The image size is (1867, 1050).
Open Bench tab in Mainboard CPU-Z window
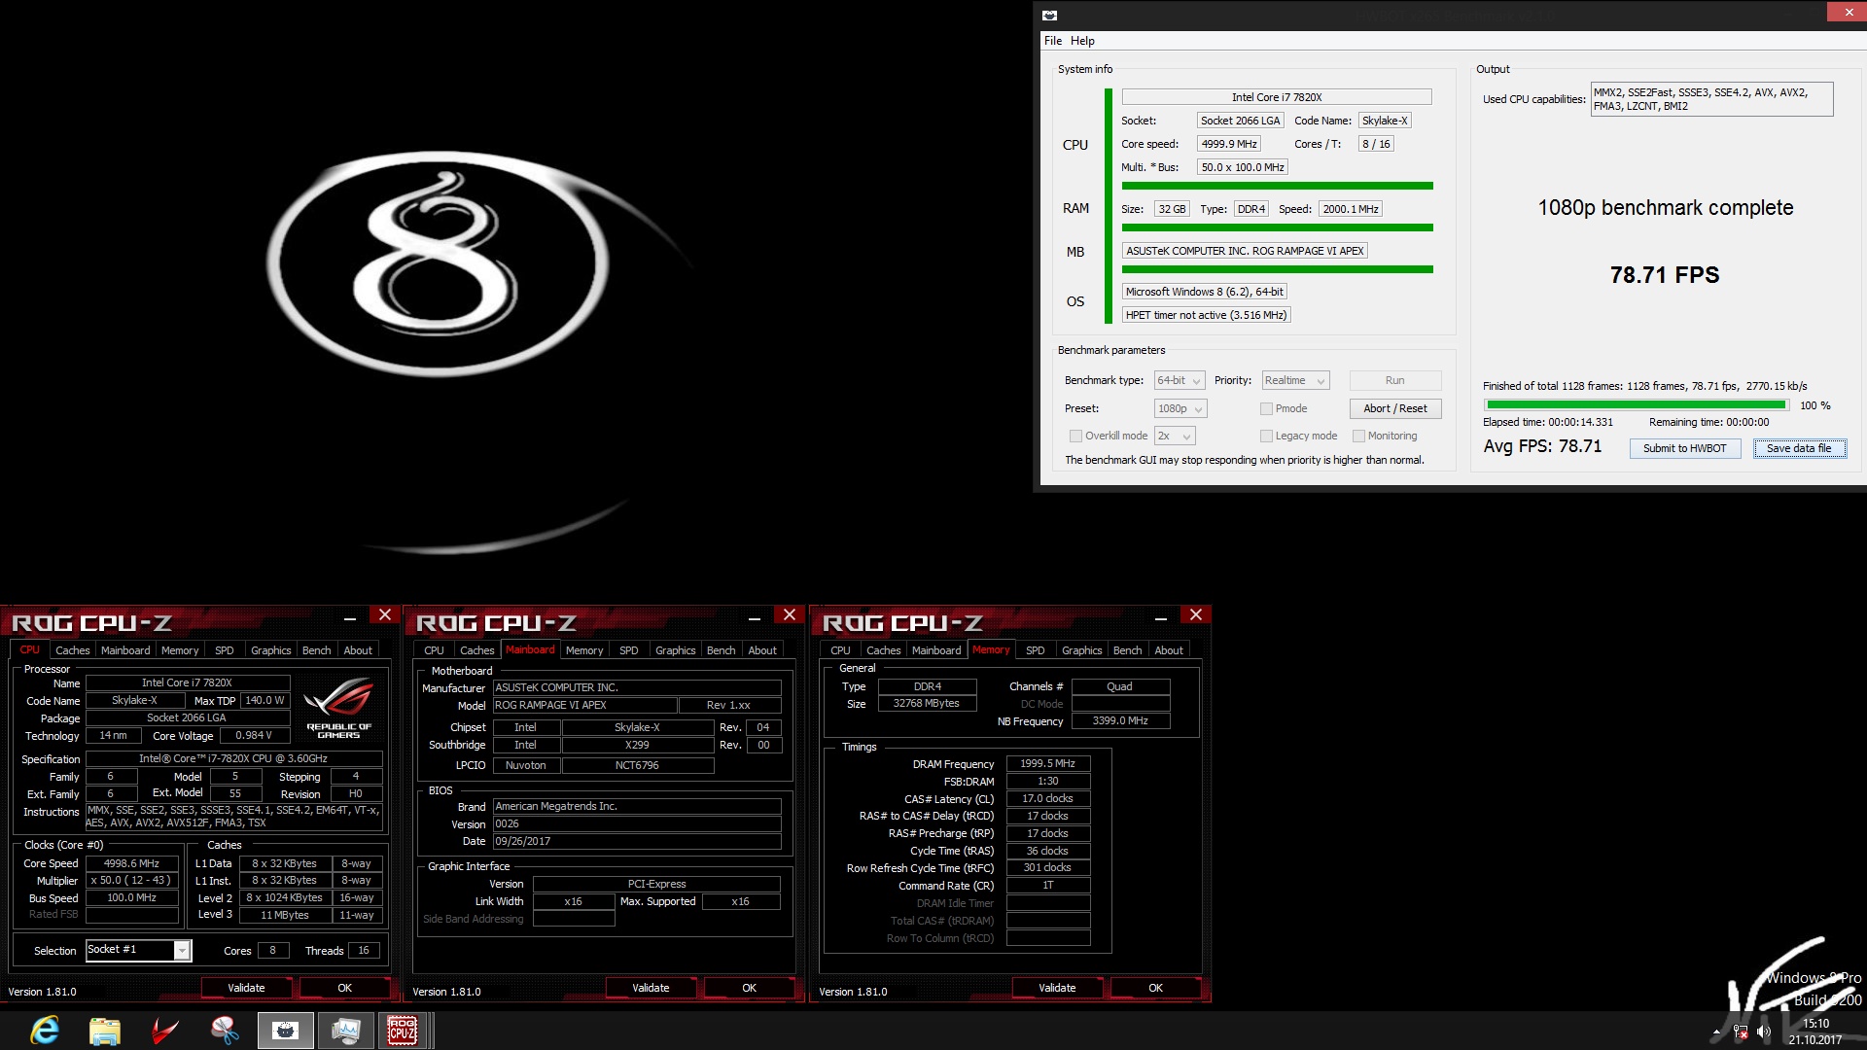[x=721, y=650]
